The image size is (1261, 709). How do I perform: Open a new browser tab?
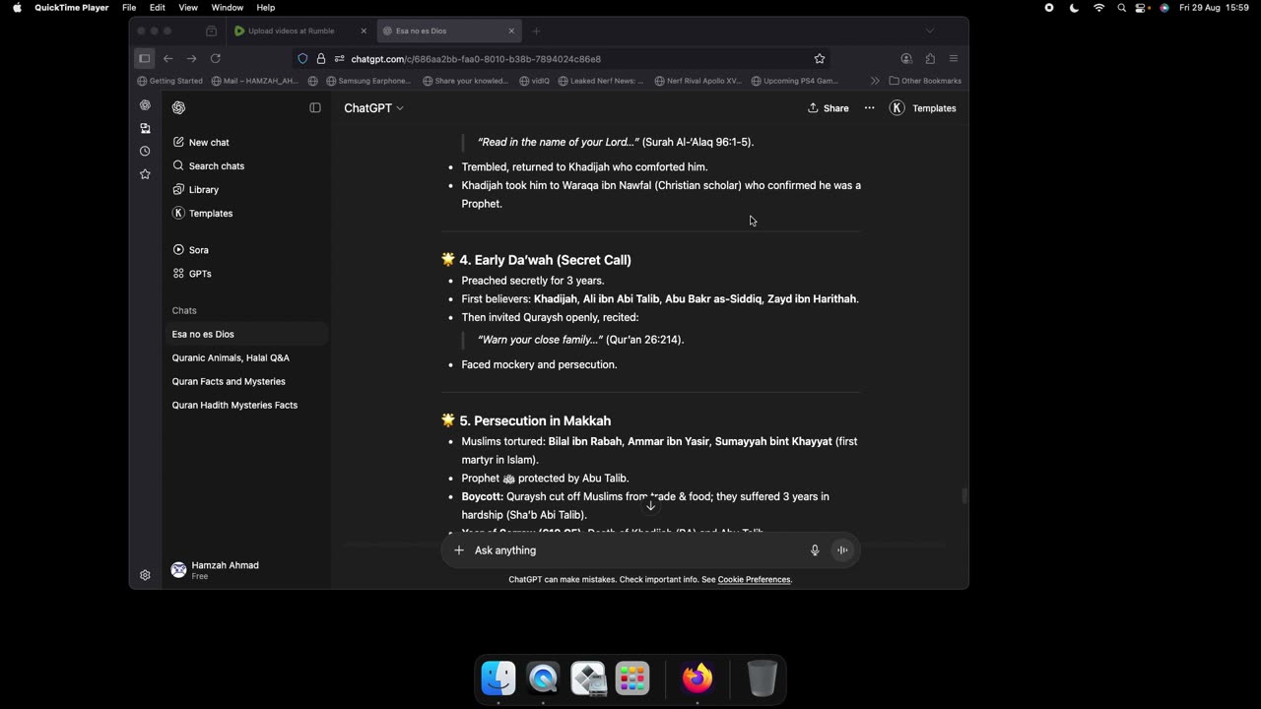(536, 31)
